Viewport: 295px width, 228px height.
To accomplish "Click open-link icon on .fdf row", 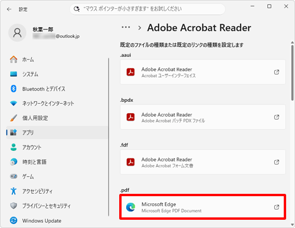I will (x=277, y=162).
